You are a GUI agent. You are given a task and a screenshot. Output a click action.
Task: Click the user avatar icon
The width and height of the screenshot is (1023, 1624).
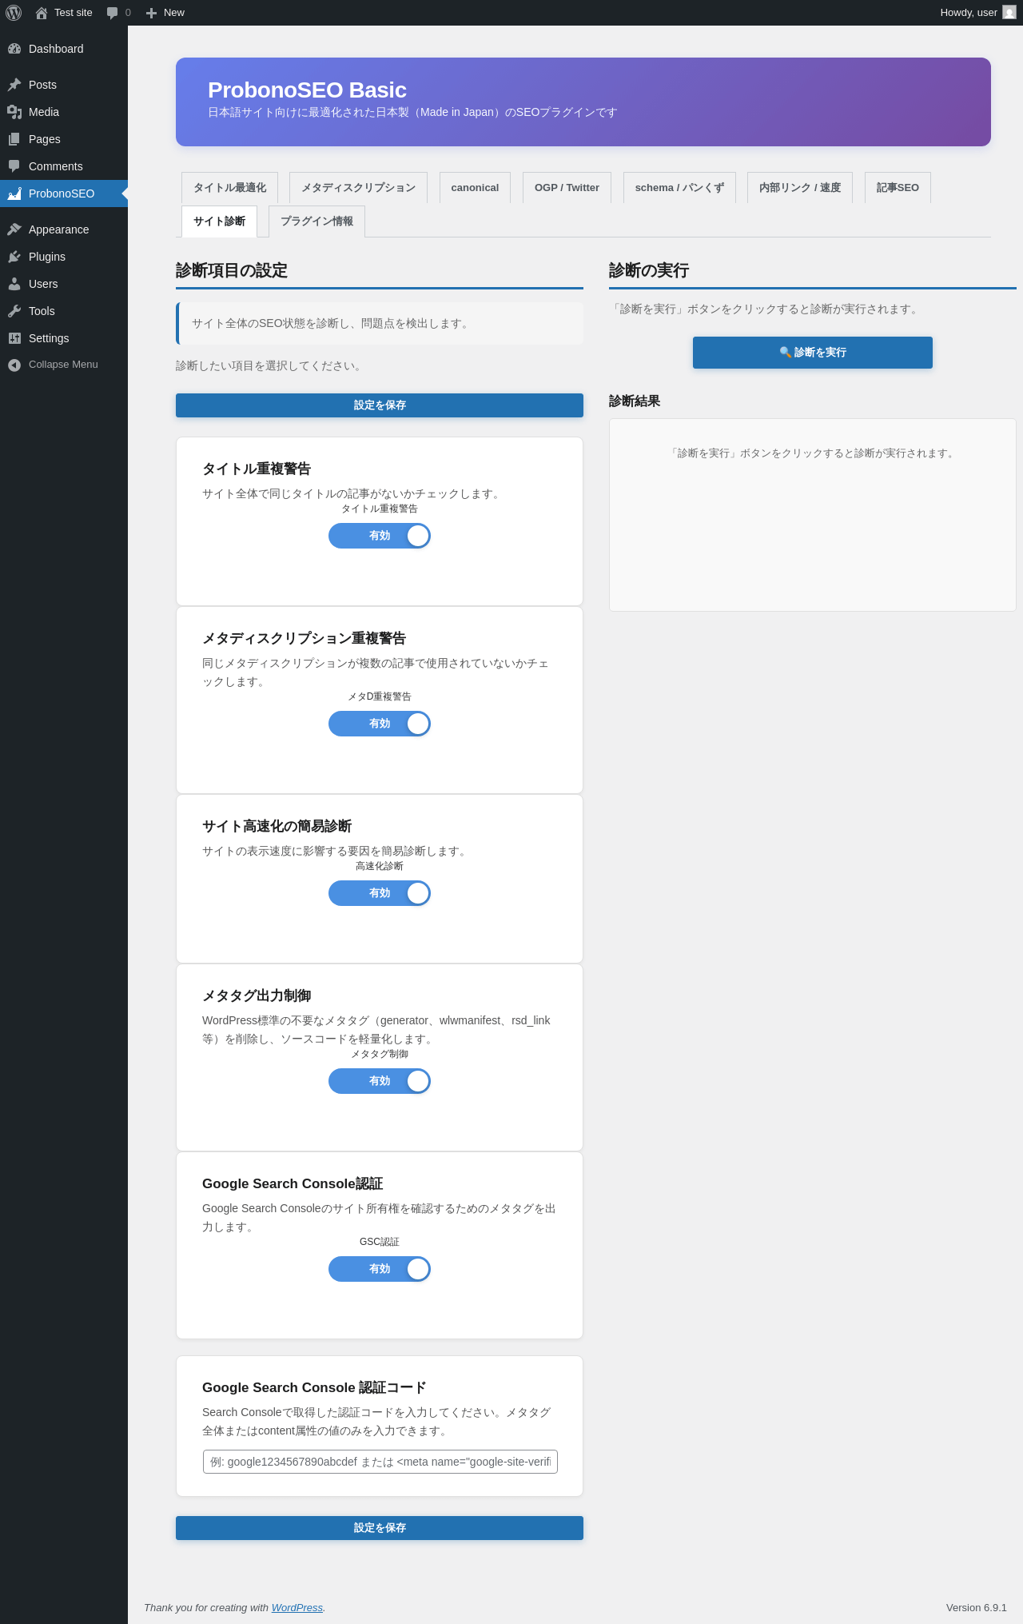[x=1009, y=13]
